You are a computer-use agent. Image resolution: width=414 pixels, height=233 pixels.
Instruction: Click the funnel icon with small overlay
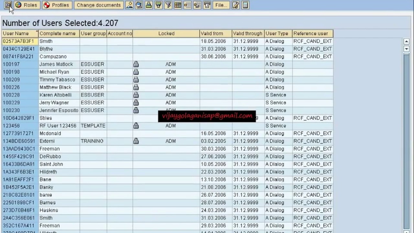click(x=168, y=5)
